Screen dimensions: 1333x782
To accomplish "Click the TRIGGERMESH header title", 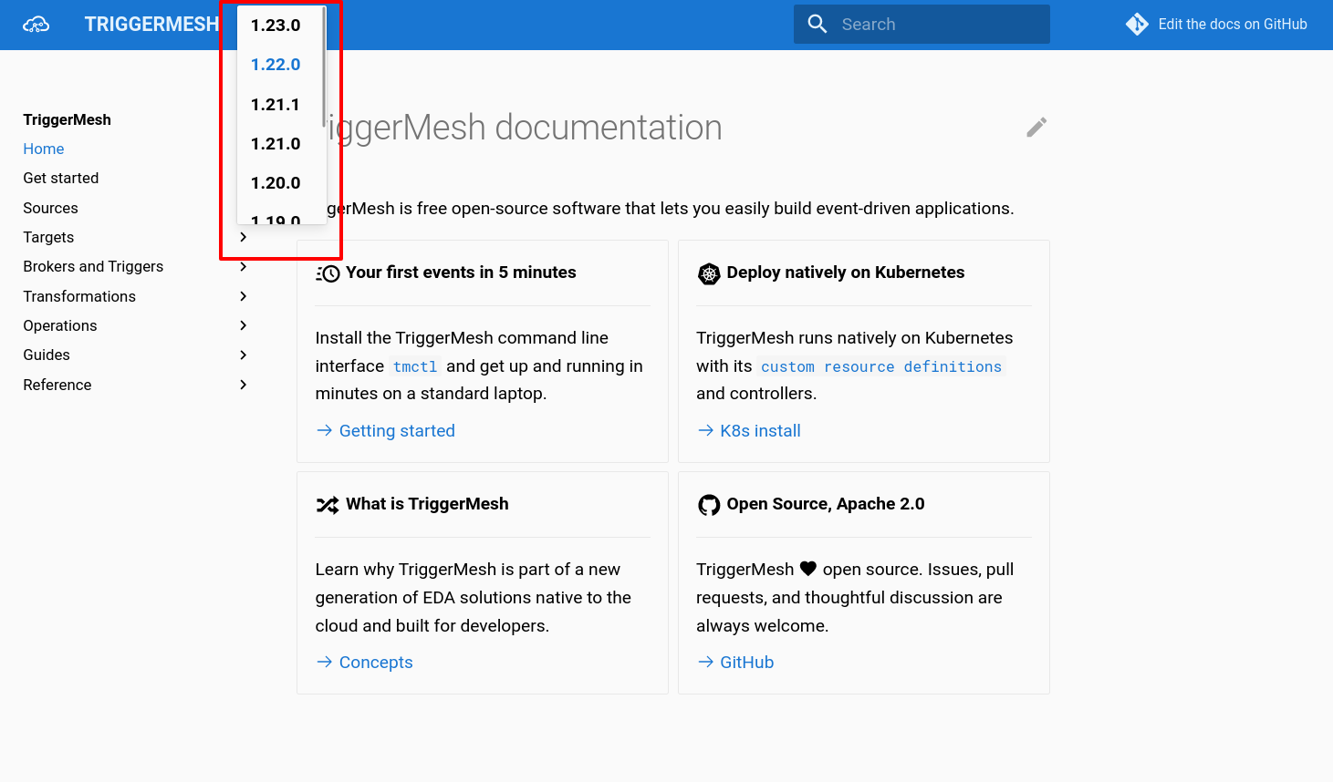I will (x=151, y=25).
